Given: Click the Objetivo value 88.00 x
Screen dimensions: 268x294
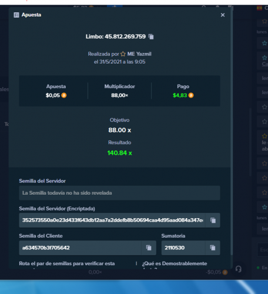Looking at the screenshot, I should [119, 130].
